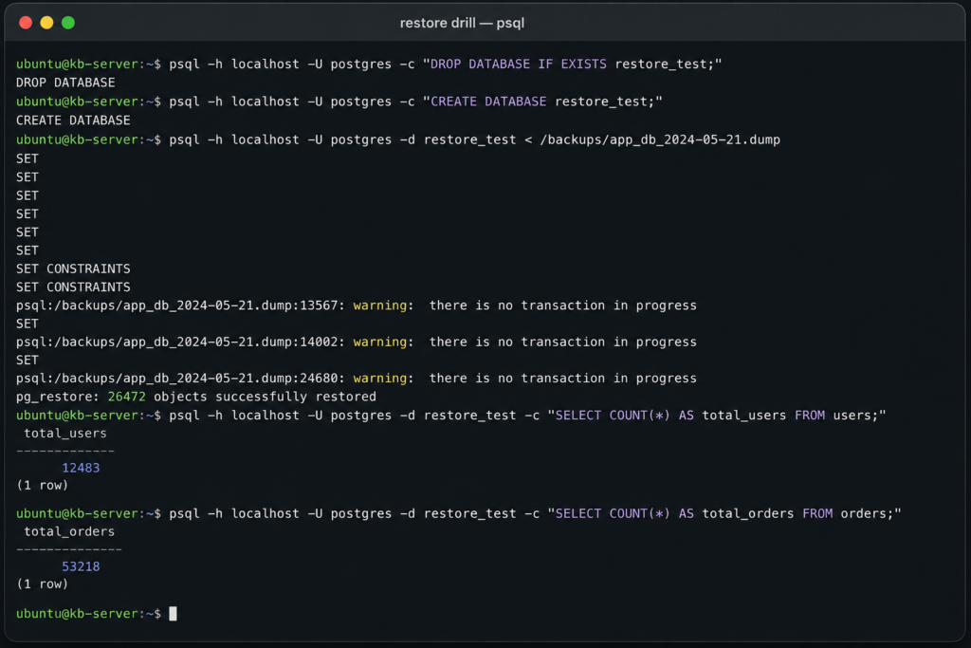
Task: Click the dump path /backups/app_db_2024-05-21.dump in the restore command
Action: (660, 139)
